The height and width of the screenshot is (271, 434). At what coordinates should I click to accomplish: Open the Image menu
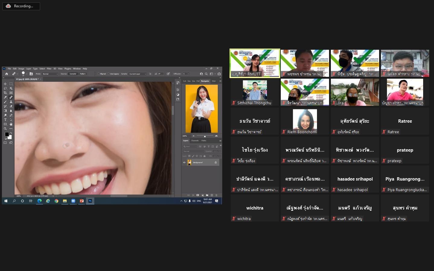click(x=21, y=69)
